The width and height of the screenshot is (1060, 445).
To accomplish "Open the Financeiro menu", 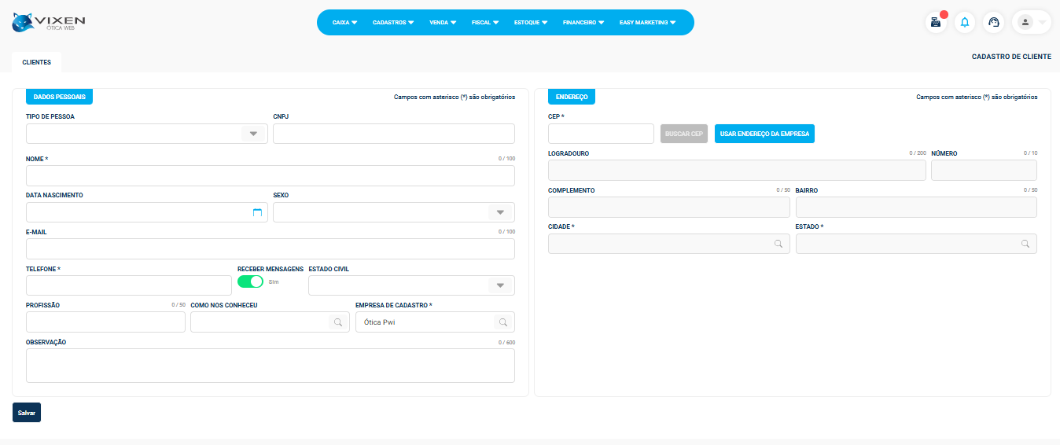I will (x=583, y=23).
